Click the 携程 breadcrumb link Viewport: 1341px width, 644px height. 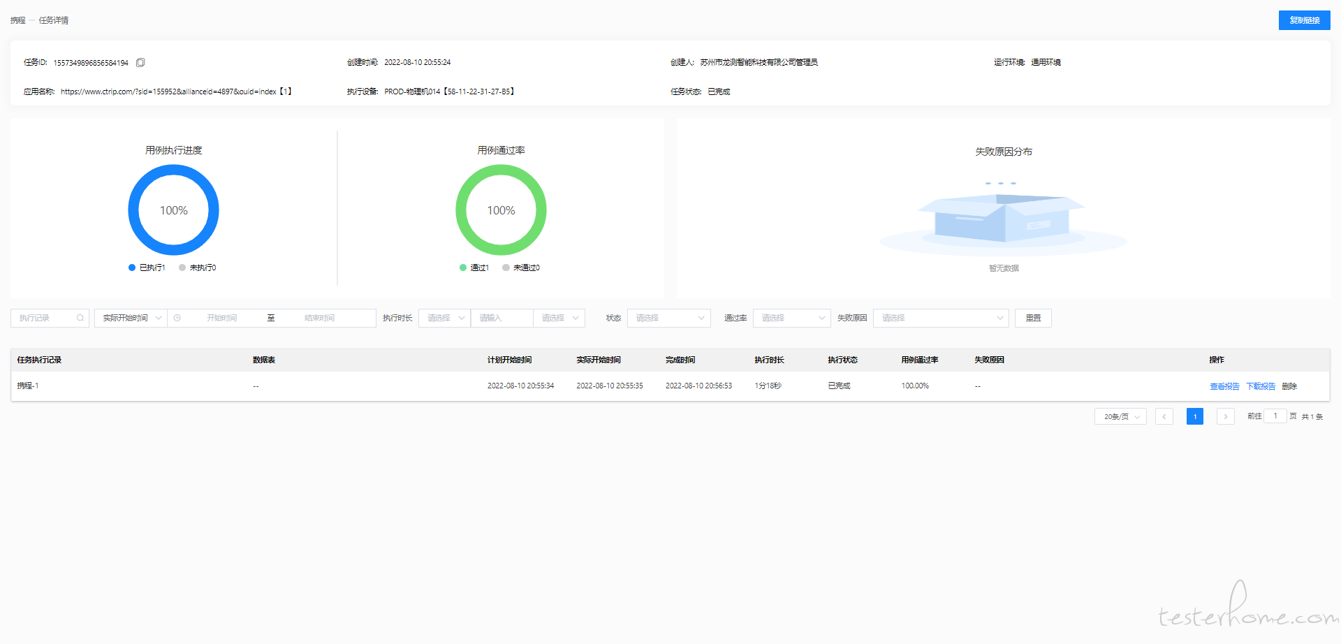17,20
